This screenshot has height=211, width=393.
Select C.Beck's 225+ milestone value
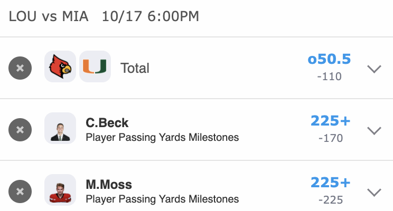(x=330, y=121)
